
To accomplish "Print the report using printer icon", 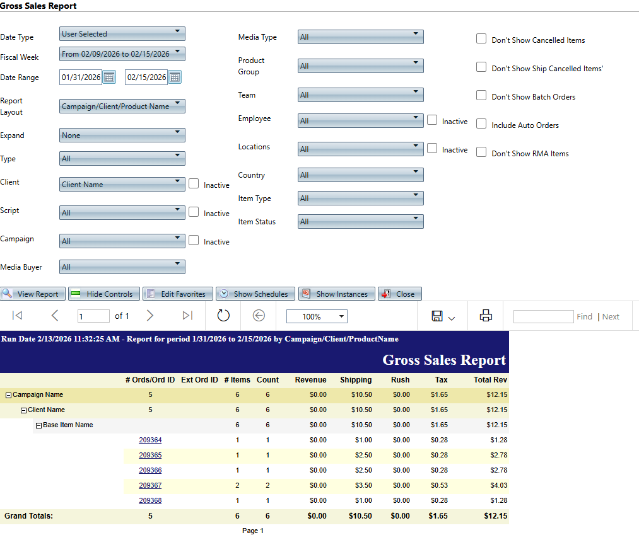I will click(x=486, y=316).
